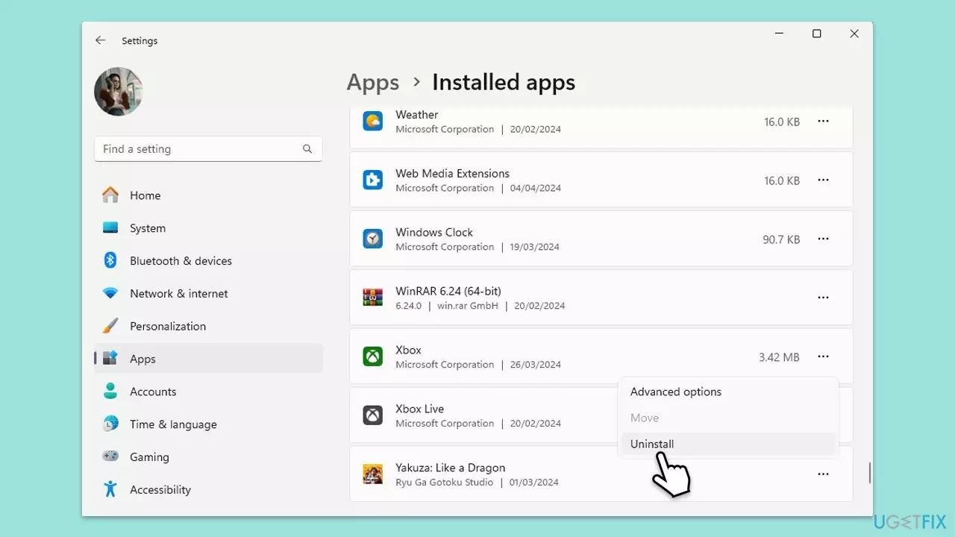Open more options for WinRAR 6.24

pyautogui.click(x=823, y=298)
